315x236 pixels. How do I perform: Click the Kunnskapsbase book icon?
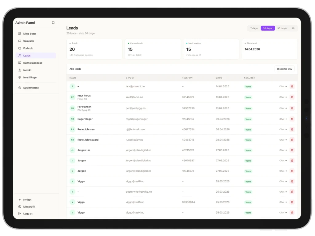20,63
